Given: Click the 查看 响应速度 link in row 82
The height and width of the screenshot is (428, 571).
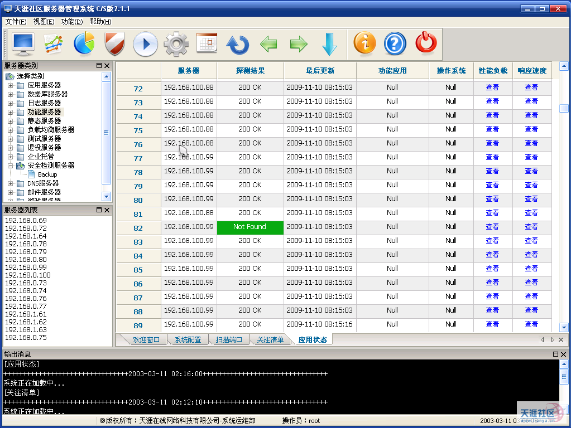Looking at the screenshot, I should click(531, 227).
